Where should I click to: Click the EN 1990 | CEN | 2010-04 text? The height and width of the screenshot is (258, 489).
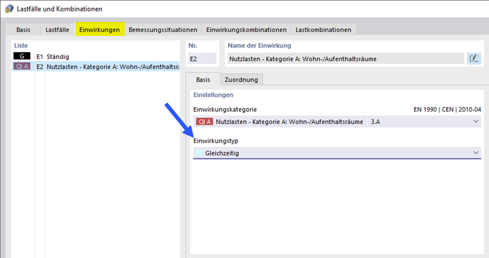(447, 110)
